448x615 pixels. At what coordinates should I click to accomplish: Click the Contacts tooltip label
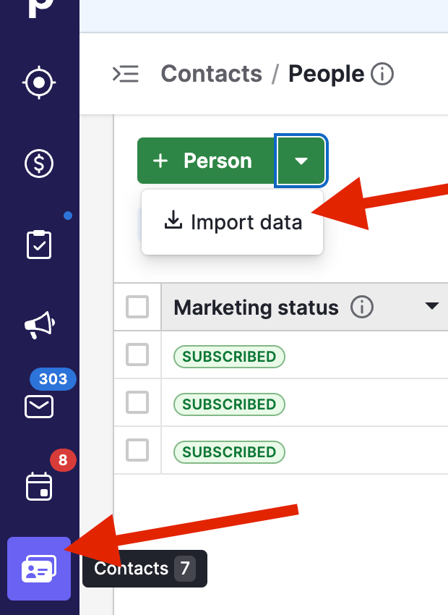click(x=145, y=568)
